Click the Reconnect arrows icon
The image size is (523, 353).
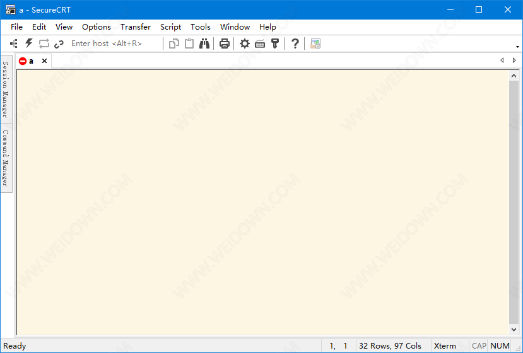coord(44,43)
